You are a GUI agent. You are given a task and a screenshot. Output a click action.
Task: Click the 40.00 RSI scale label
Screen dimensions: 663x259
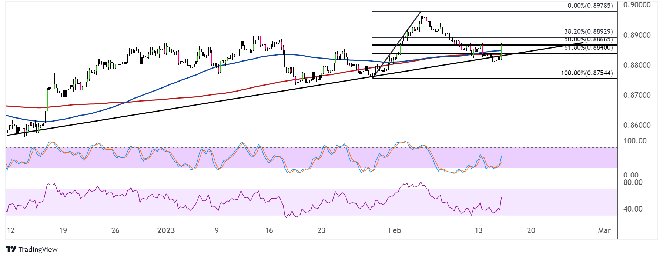(x=633, y=209)
